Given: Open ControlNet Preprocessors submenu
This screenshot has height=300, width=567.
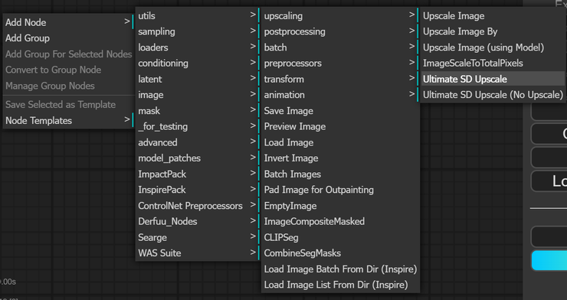Looking at the screenshot, I should (198, 205).
